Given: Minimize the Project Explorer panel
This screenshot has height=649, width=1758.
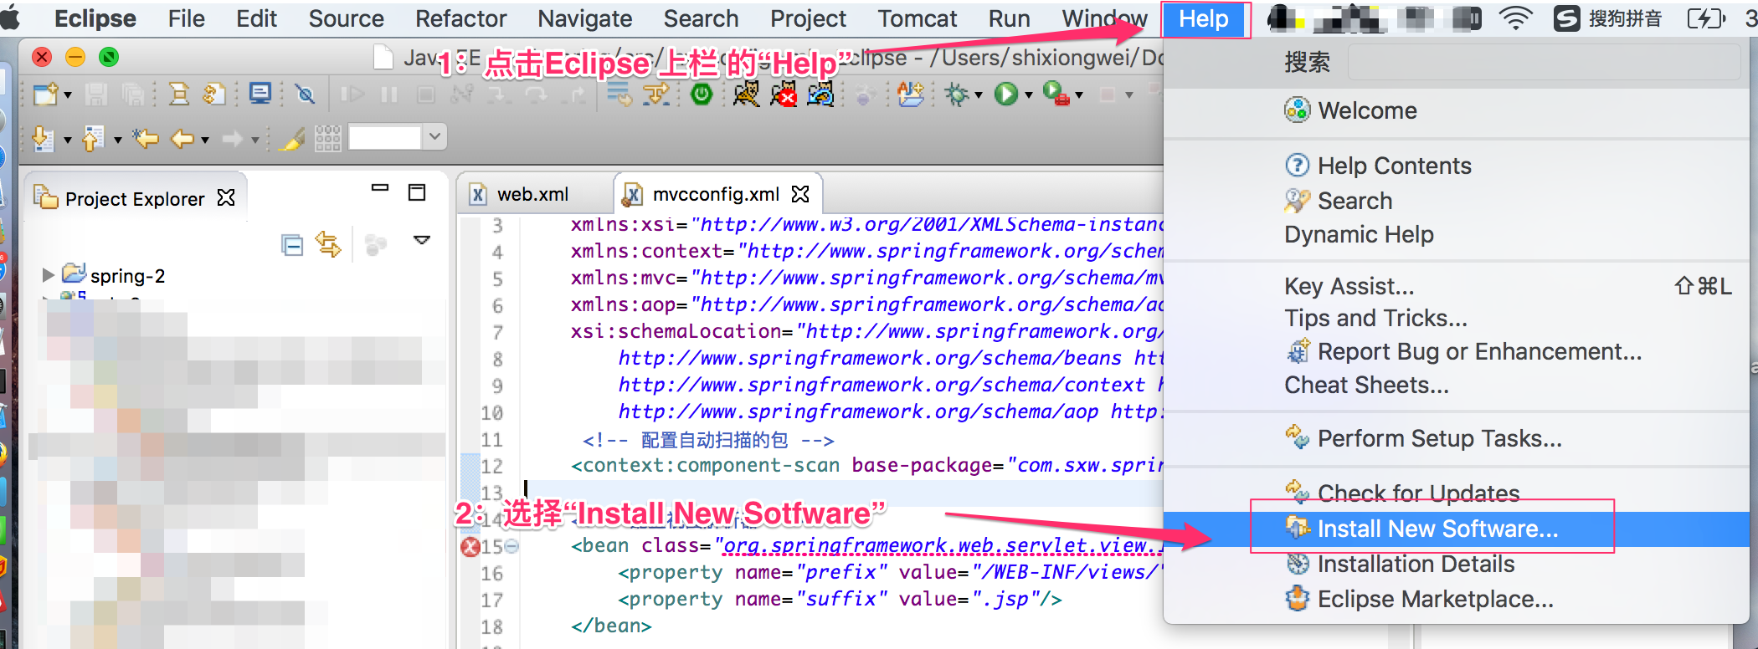Looking at the screenshot, I should pyautogui.click(x=380, y=188).
